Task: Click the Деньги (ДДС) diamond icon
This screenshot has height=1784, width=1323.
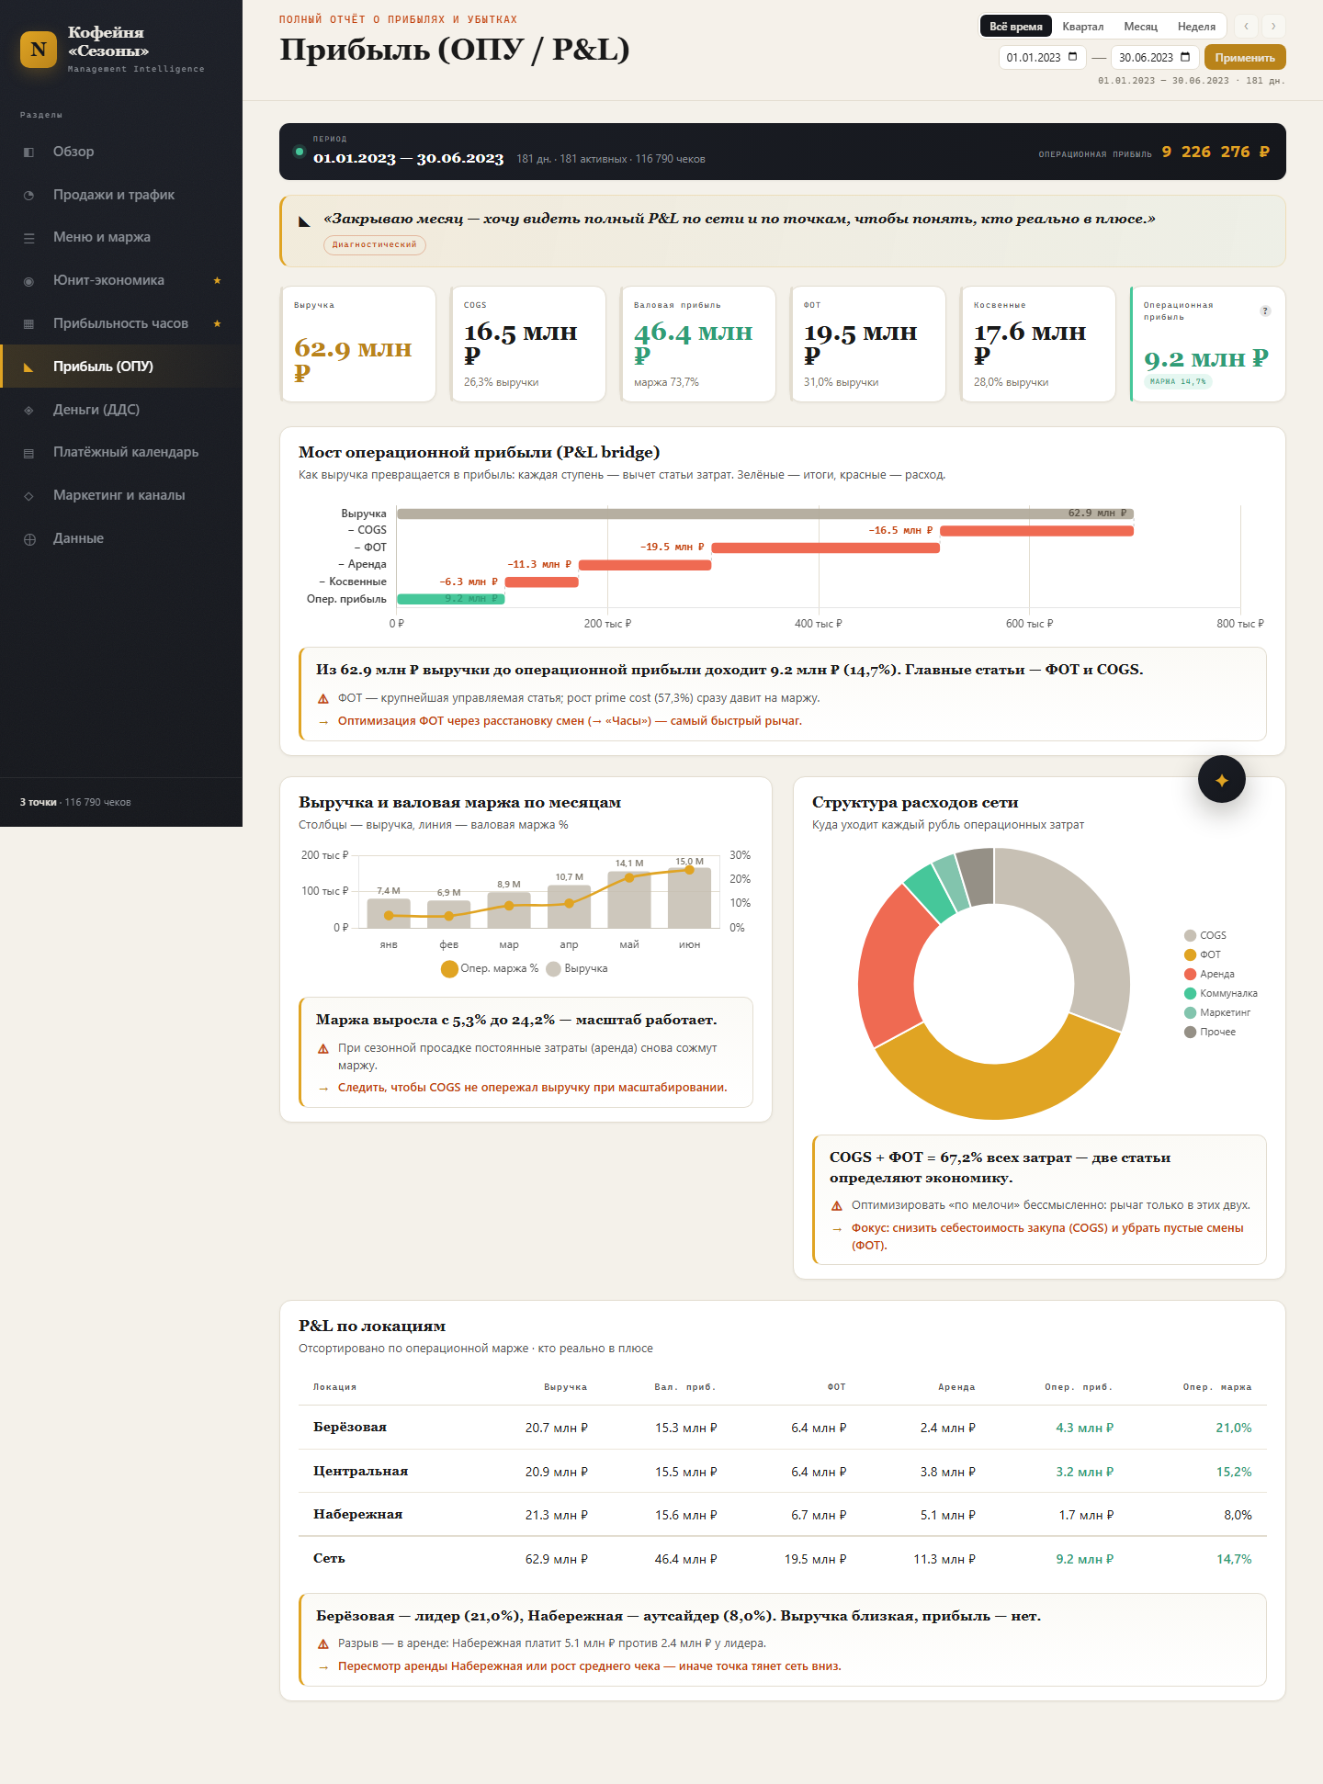Action: point(28,411)
